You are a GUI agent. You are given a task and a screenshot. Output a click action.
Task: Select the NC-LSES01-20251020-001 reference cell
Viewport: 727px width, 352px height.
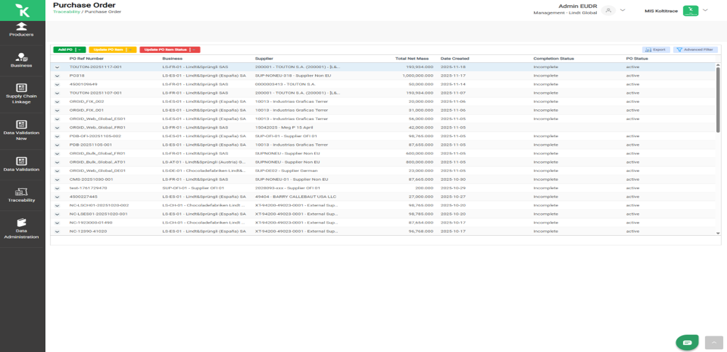tap(98, 214)
